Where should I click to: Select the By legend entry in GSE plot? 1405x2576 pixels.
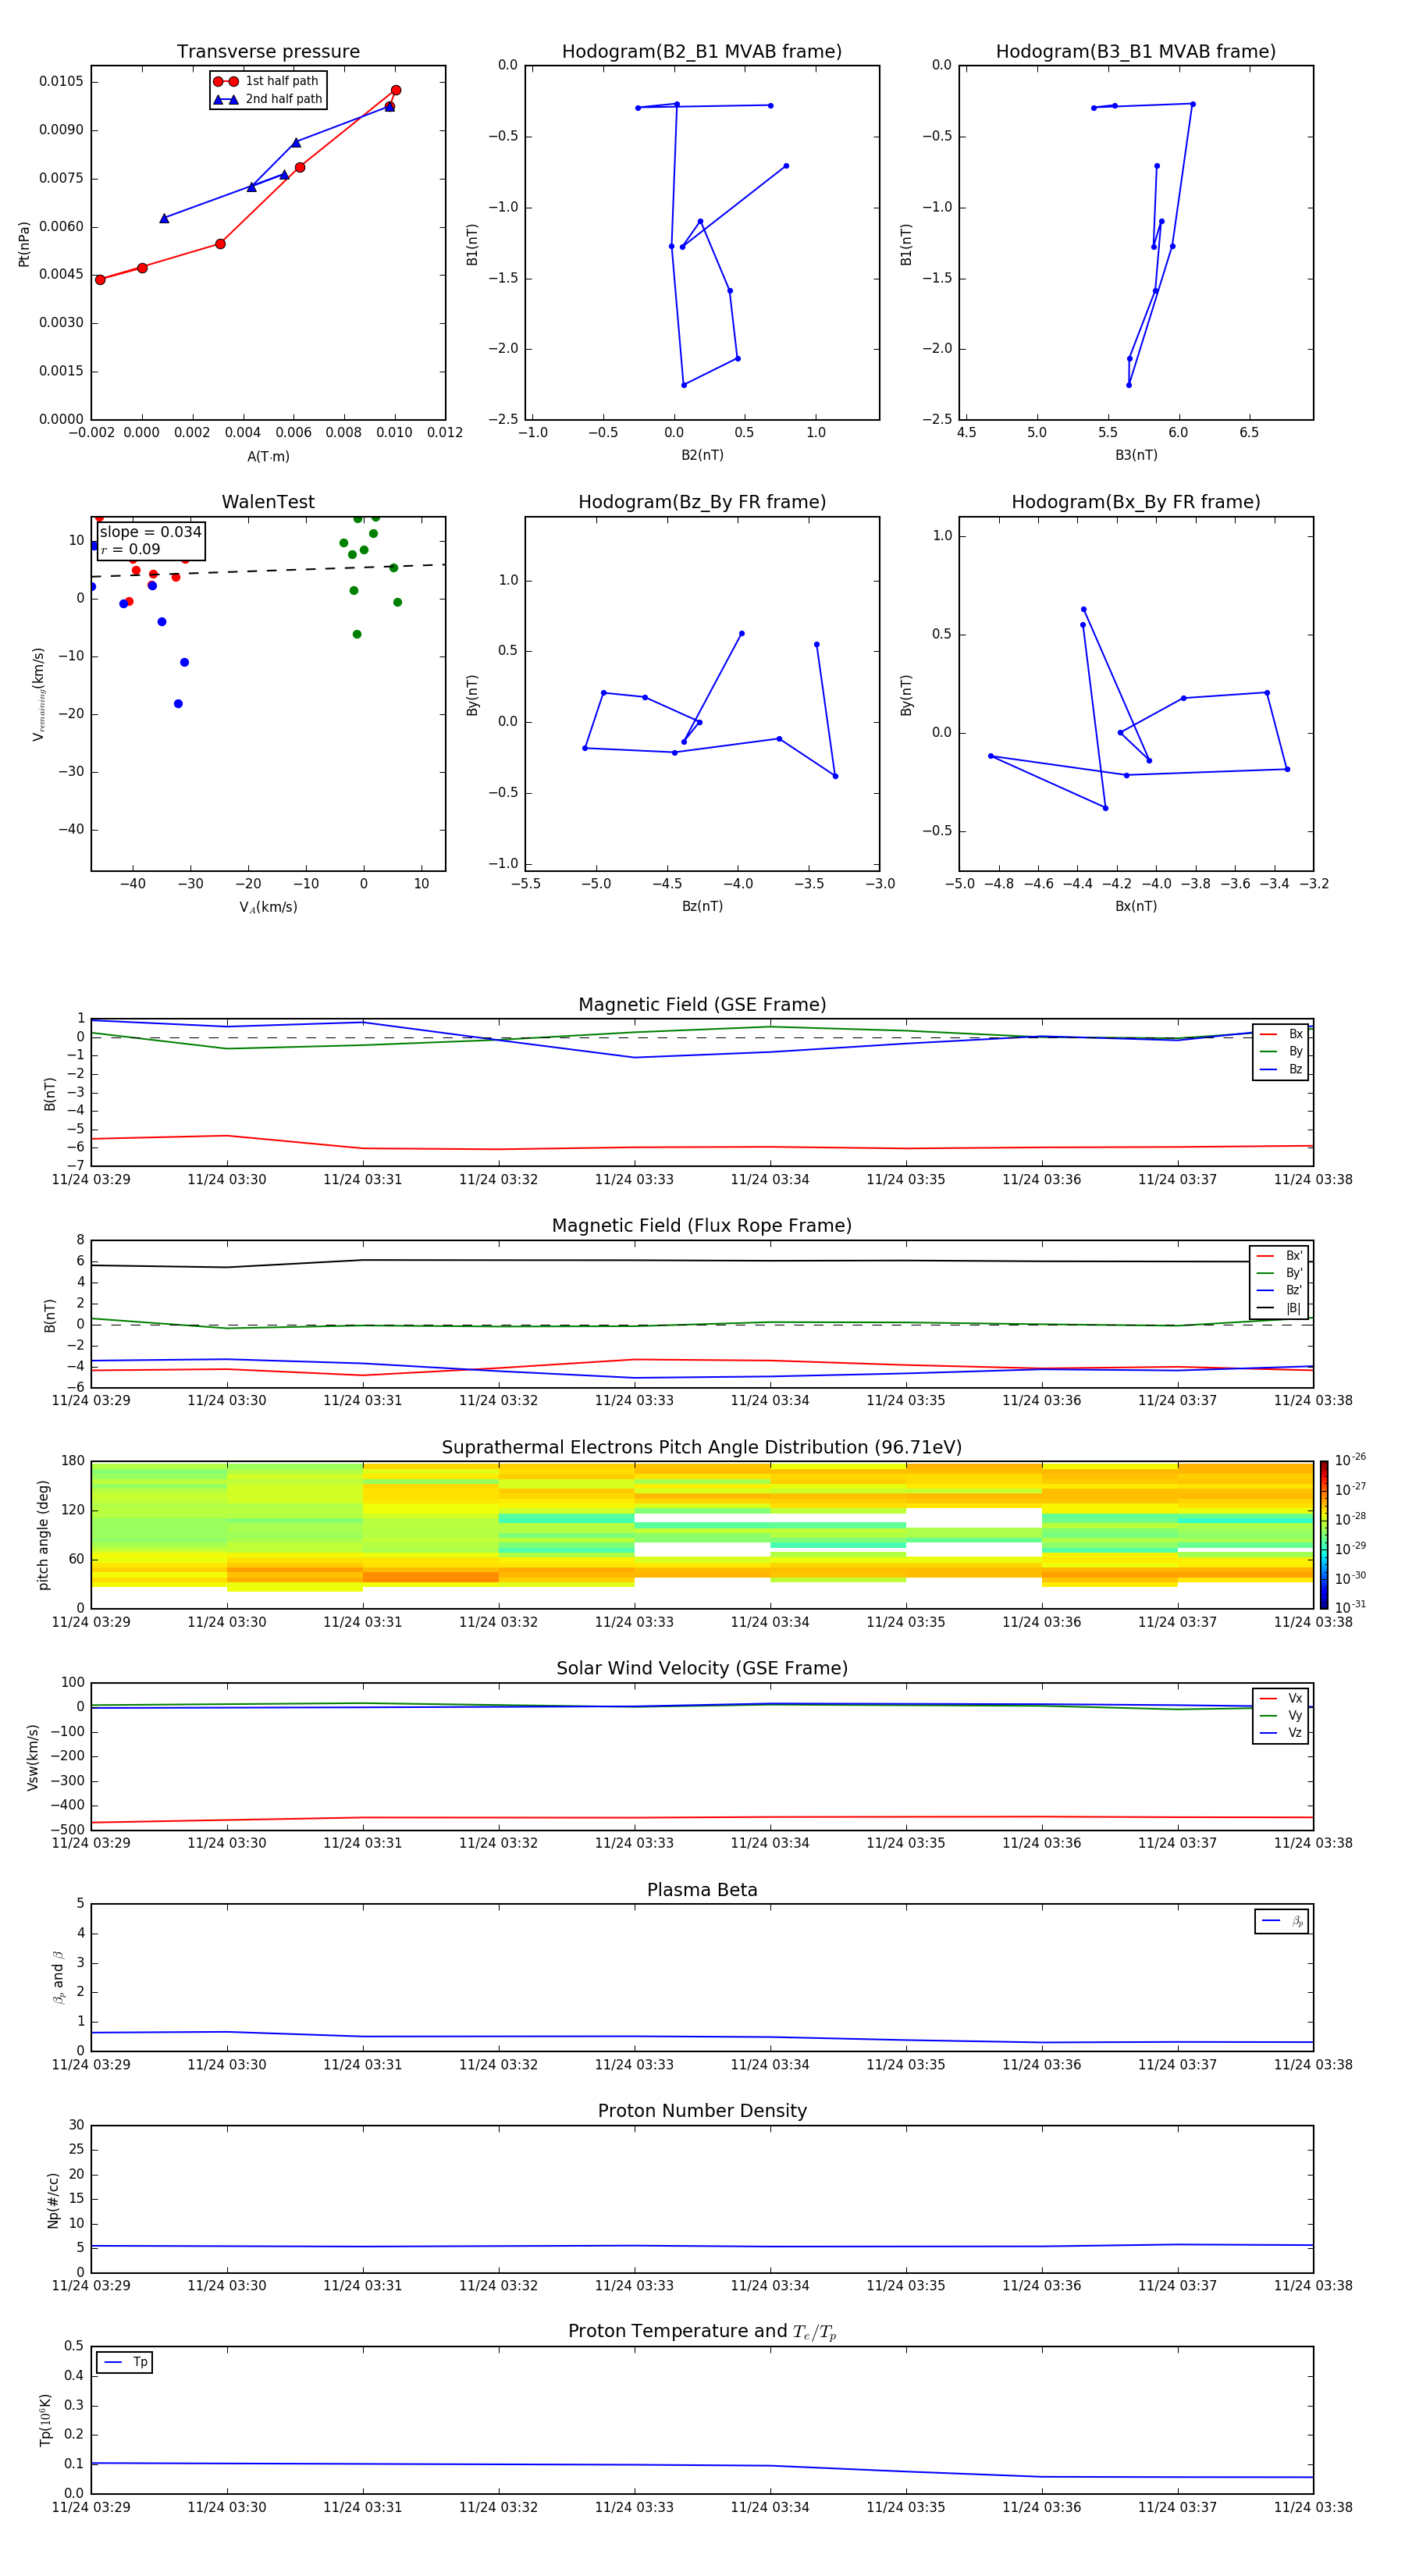tap(1281, 1052)
